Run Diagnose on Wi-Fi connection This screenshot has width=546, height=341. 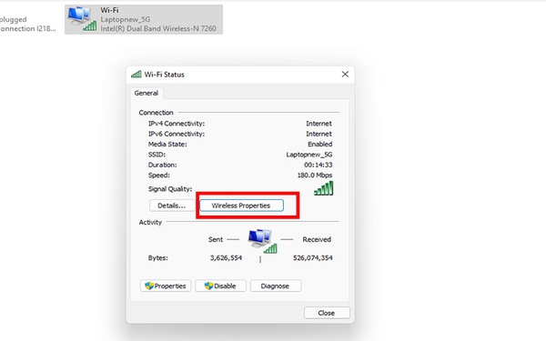tap(276, 286)
